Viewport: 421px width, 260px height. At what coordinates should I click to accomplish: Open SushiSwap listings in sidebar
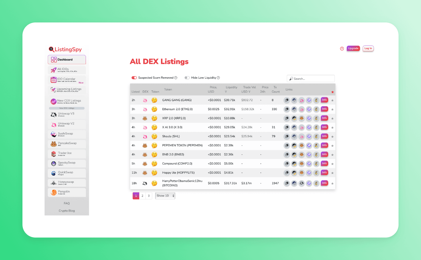[67, 134]
